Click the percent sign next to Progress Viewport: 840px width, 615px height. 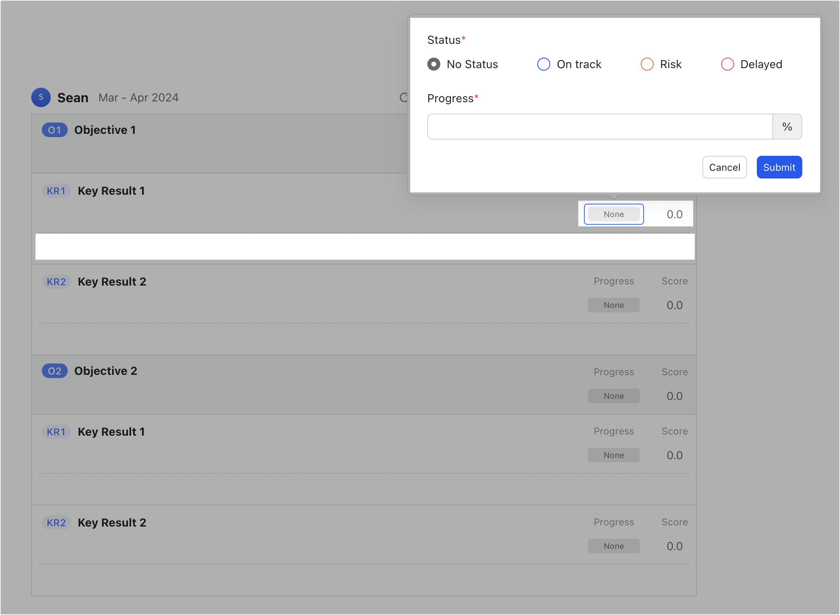pos(787,127)
